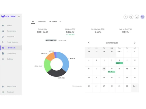Screen dimensions: 146x109
Task: Open Allocation in sidebar
Action: [11, 37]
